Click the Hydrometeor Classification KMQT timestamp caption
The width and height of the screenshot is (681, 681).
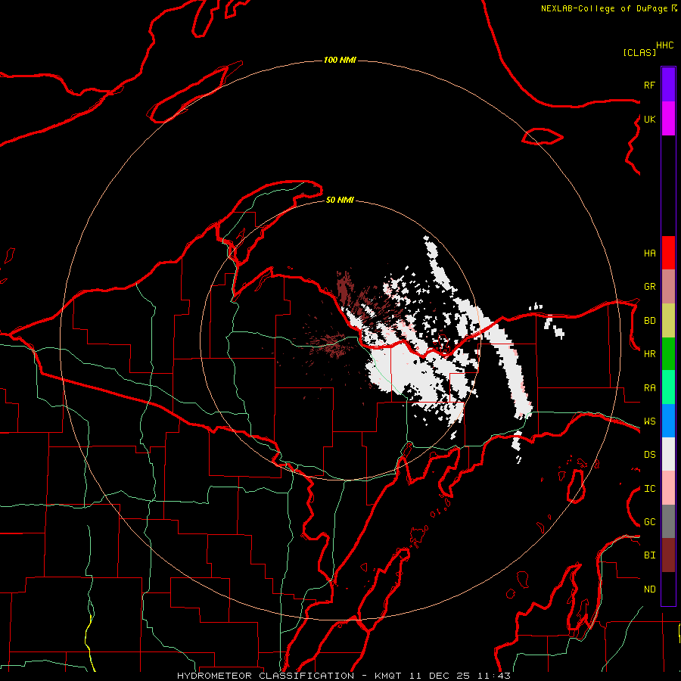click(x=344, y=676)
